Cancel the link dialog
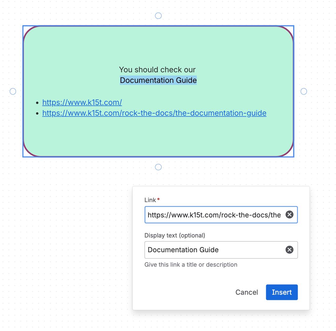The width and height of the screenshot is (336, 331). pos(246,292)
